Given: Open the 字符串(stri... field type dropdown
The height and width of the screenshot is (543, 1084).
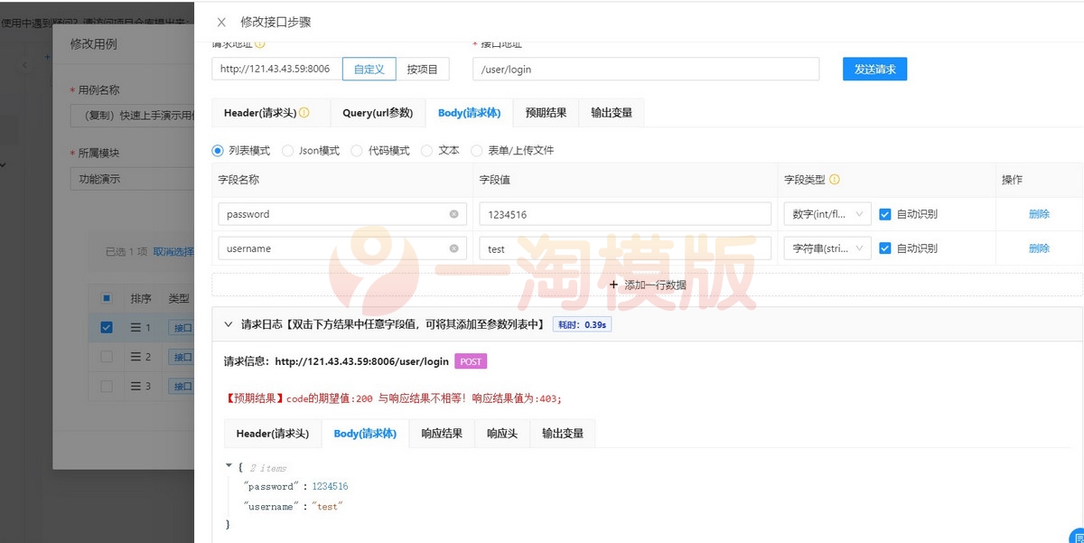Looking at the screenshot, I should [x=827, y=248].
